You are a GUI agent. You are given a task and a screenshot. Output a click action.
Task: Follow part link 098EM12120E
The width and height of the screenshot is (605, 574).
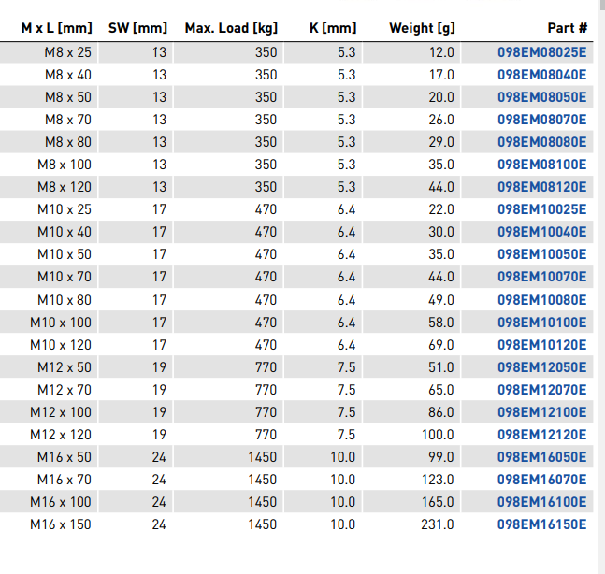(x=541, y=435)
